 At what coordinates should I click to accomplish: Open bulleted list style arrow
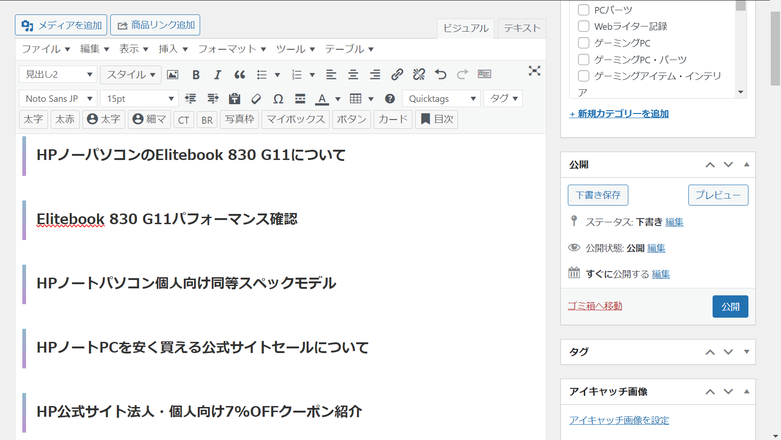(x=277, y=74)
